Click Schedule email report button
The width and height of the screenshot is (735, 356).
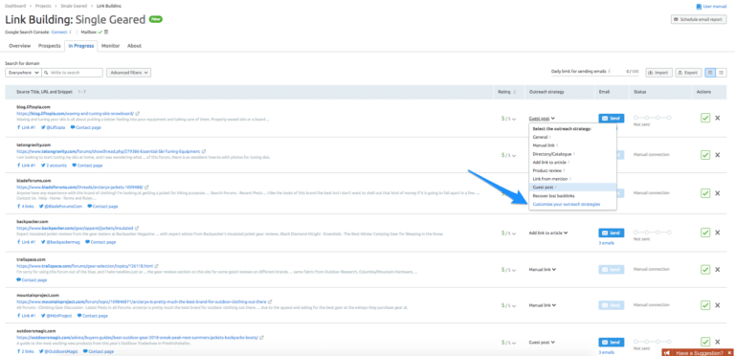699,20
